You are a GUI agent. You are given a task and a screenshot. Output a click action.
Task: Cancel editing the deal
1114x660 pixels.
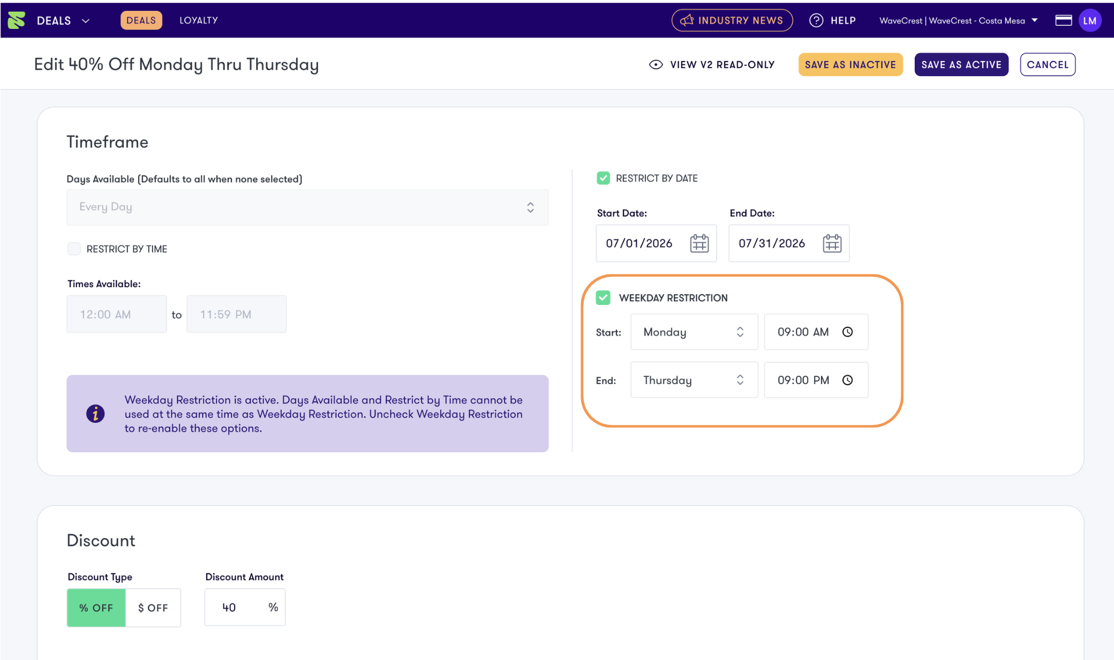click(1048, 64)
